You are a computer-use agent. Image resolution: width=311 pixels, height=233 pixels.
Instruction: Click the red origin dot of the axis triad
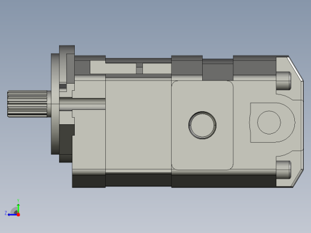19,214
